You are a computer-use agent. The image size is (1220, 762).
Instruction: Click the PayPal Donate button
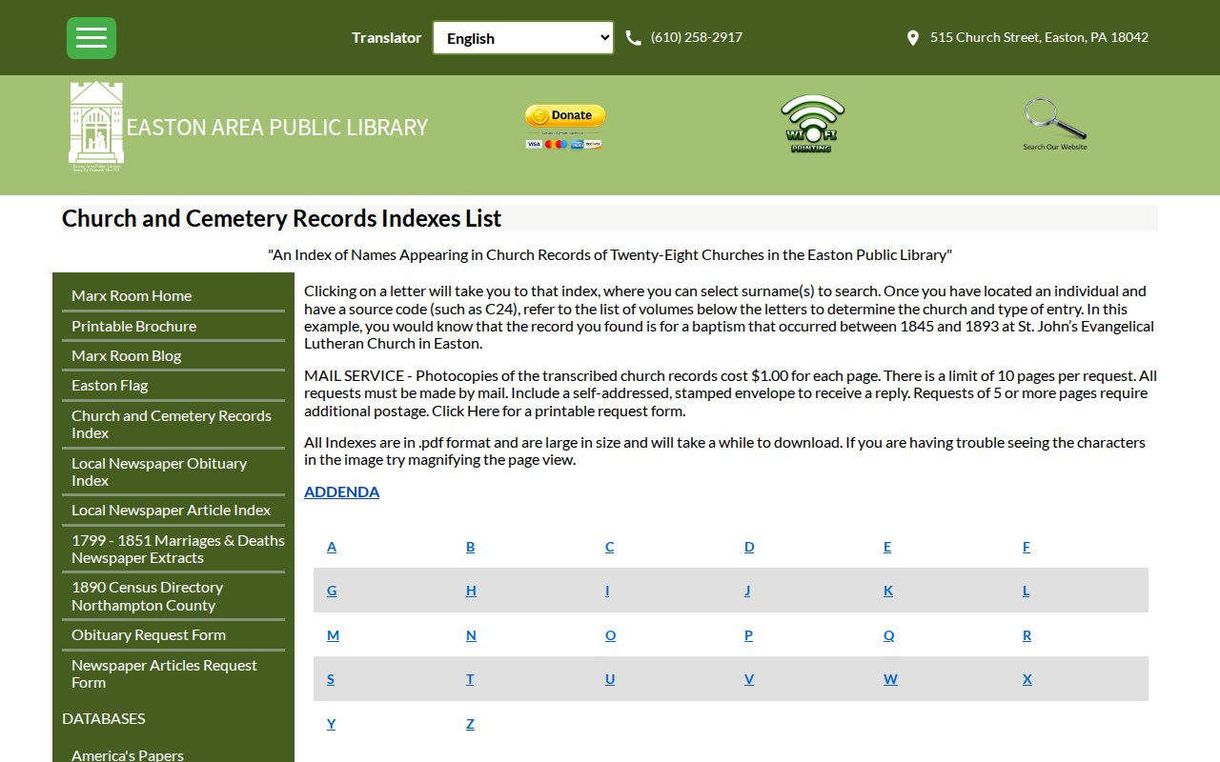[564, 127]
